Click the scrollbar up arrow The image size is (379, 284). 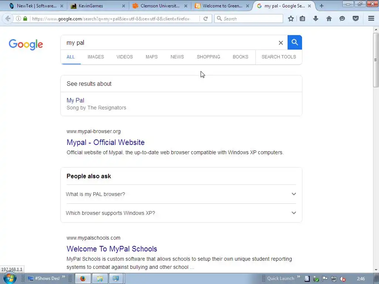click(x=376, y=30)
